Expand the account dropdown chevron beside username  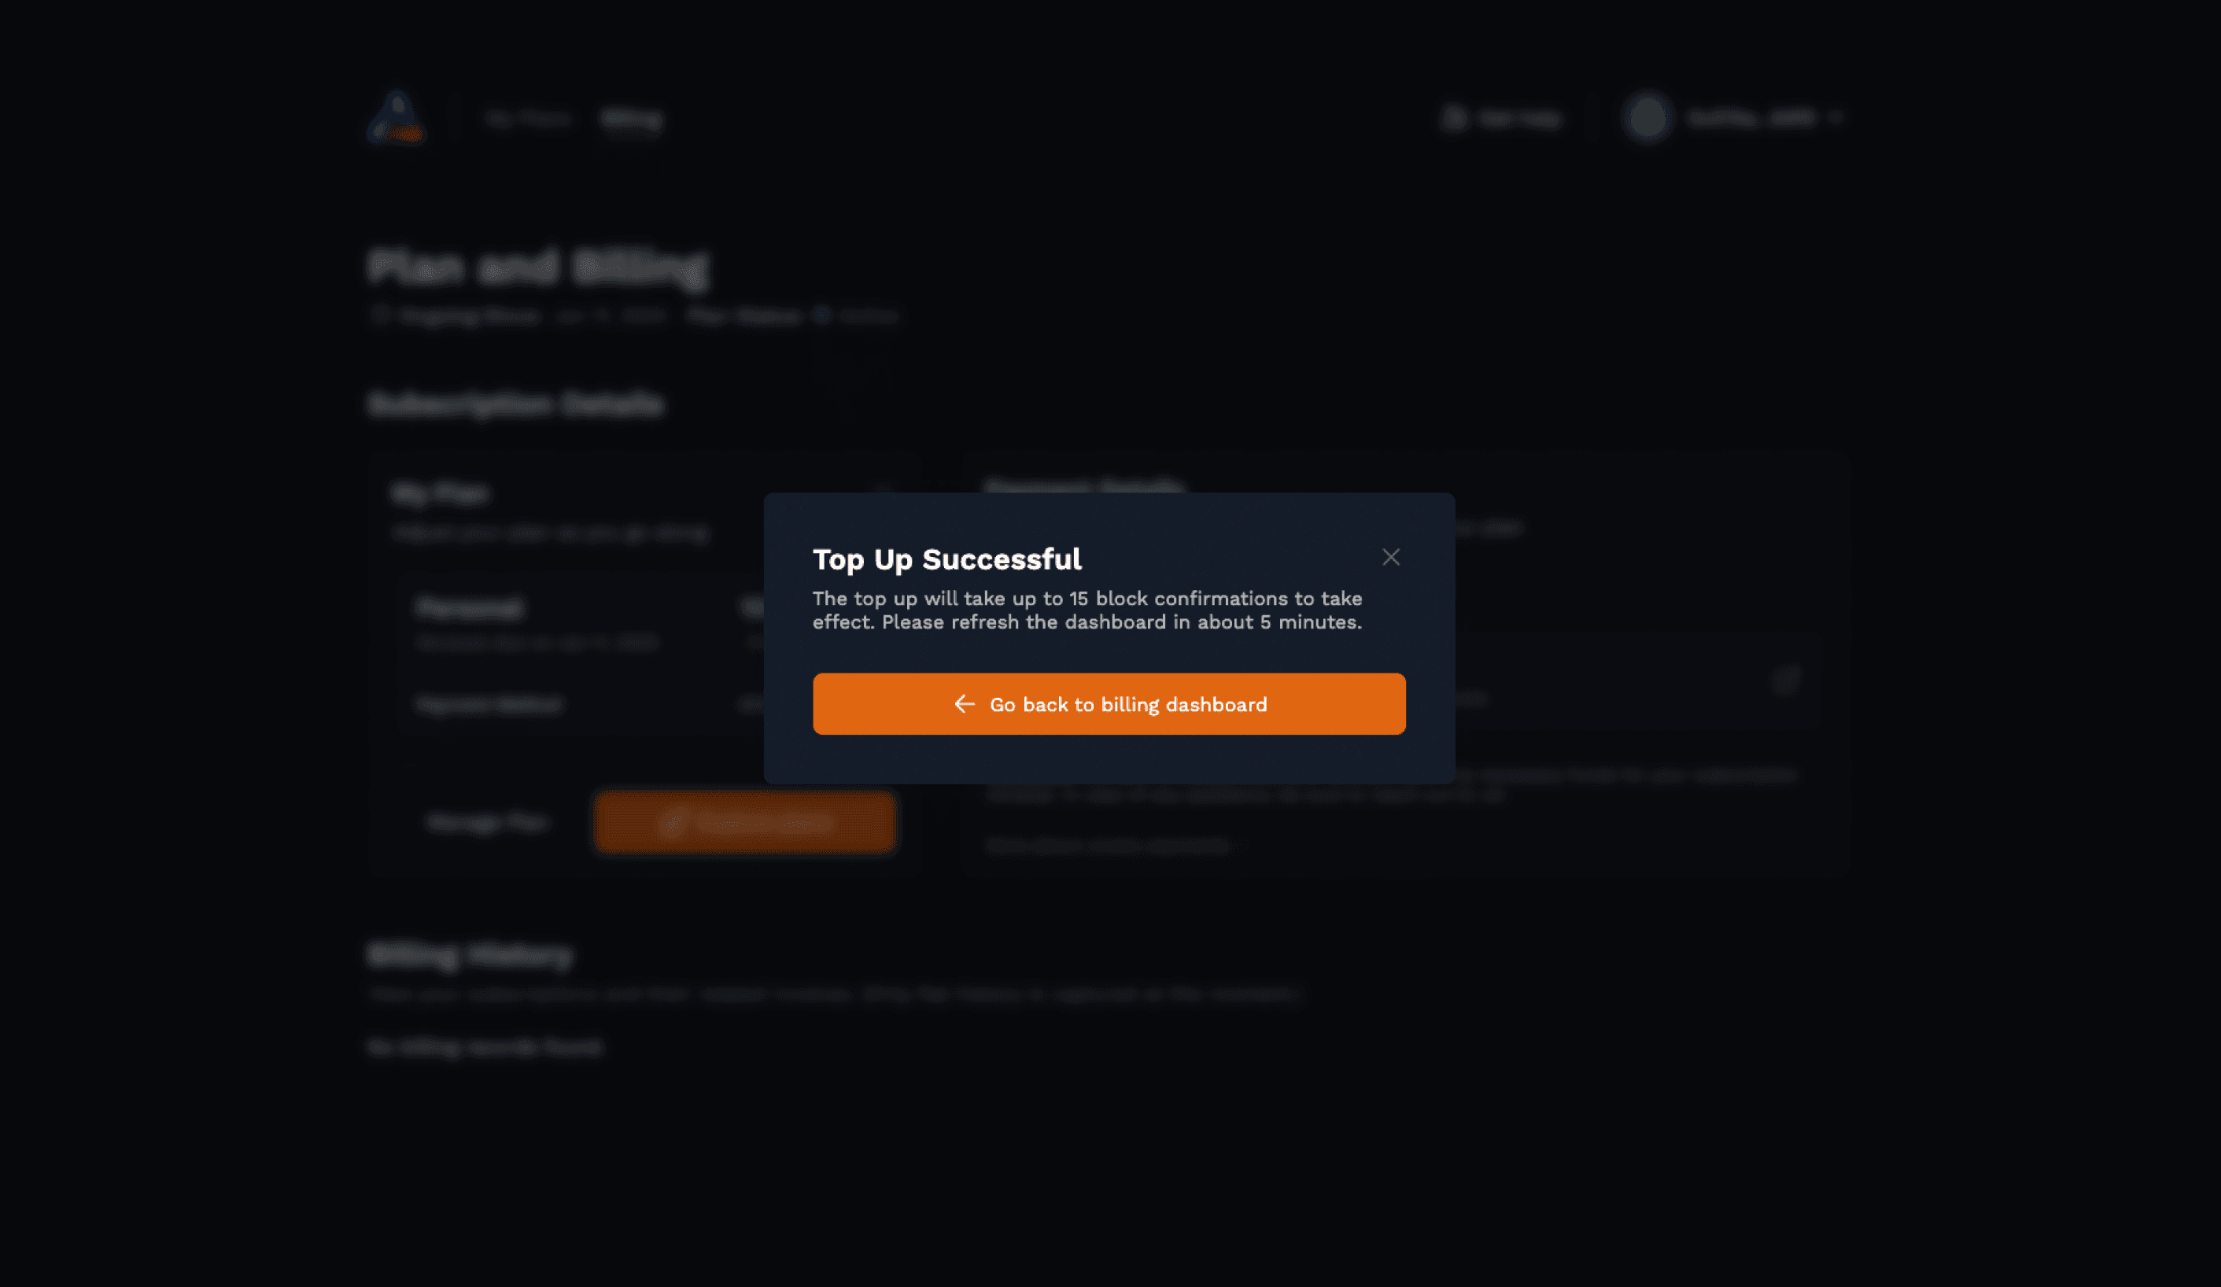pyautogui.click(x=1835, y=117)
